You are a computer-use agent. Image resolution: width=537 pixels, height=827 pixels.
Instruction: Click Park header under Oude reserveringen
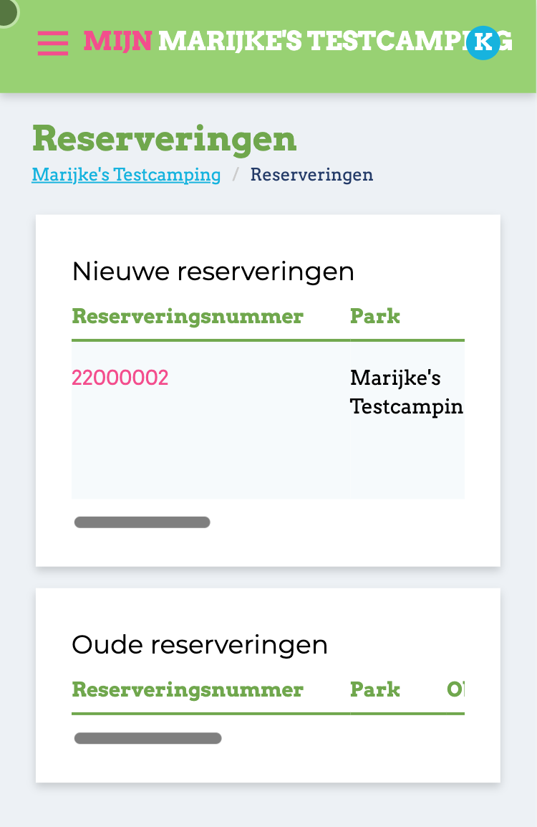tap(374, 690)
